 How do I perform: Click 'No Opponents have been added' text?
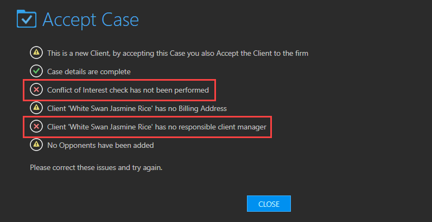point(100,145)
